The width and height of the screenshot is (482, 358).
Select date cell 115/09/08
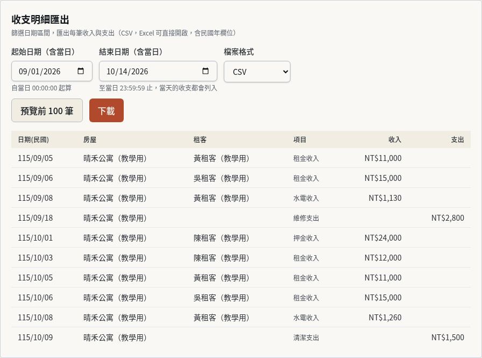point(36,198)
